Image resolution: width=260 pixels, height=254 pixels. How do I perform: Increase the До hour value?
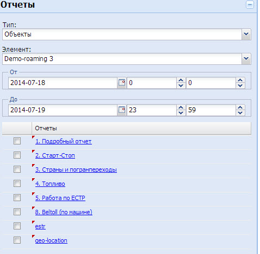point(181,107)
